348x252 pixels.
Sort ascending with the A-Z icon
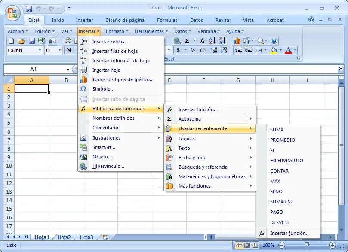tap(212, 41)
